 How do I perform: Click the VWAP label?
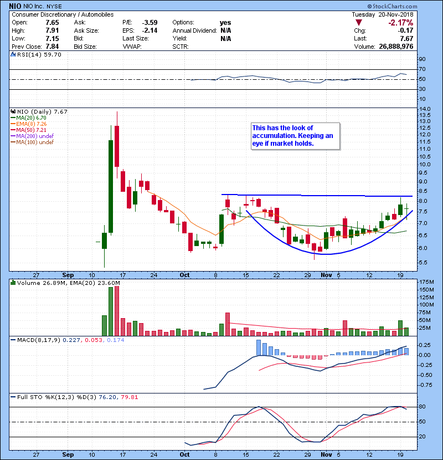132,47
